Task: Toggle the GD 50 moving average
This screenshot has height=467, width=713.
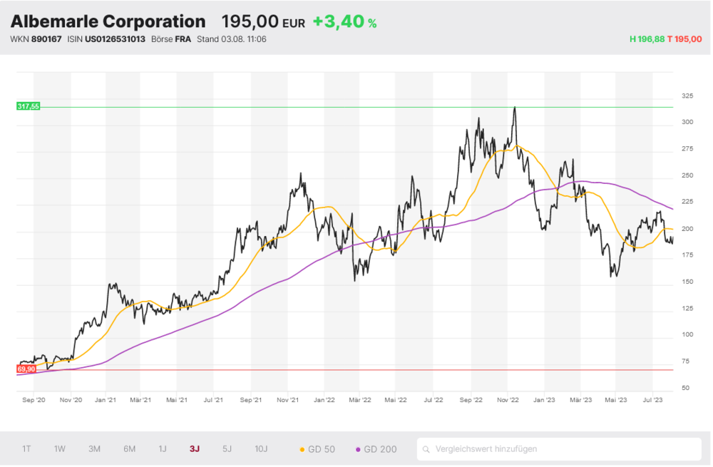Action: pos(317,449)
